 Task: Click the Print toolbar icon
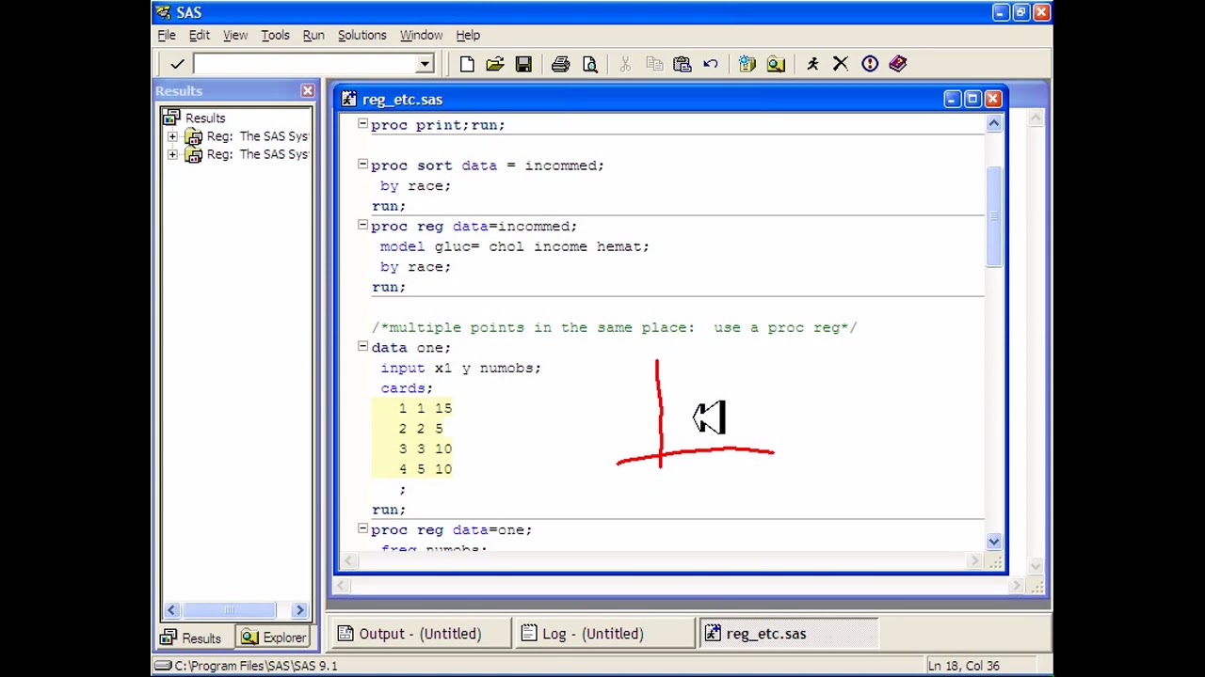(x=561, y=64)
